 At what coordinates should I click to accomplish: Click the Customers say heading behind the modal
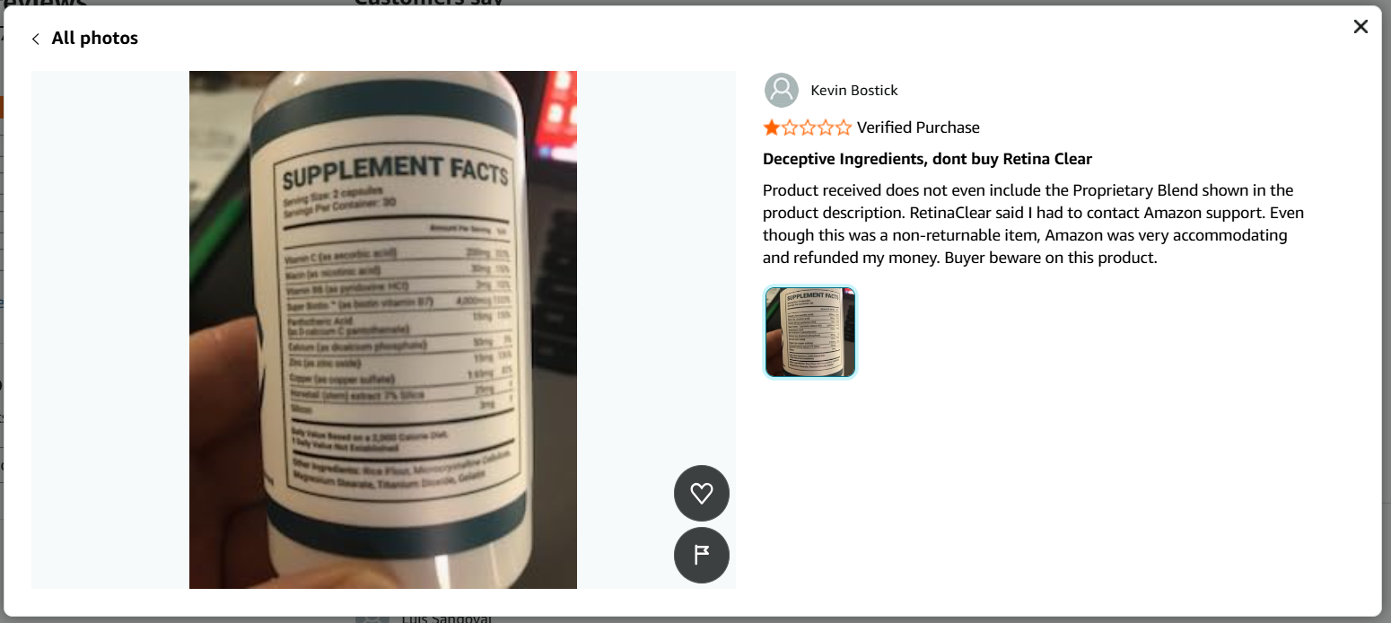tap(429, 3)
